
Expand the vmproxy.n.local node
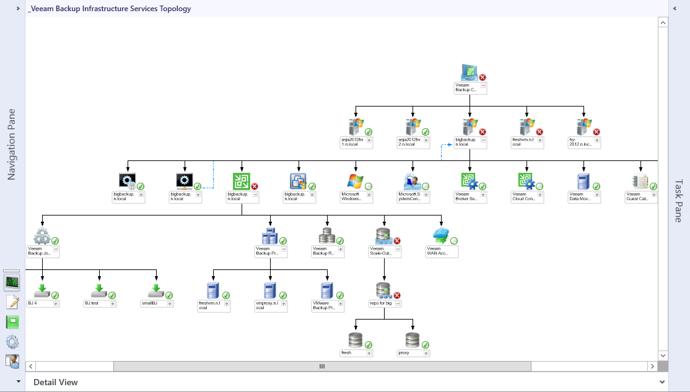tap(284, 303)
